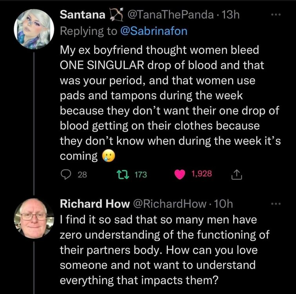The width and height of the screenshot is (296, 294).
Task: Click the 173 retweets count
Action: (x=141, y=175)
